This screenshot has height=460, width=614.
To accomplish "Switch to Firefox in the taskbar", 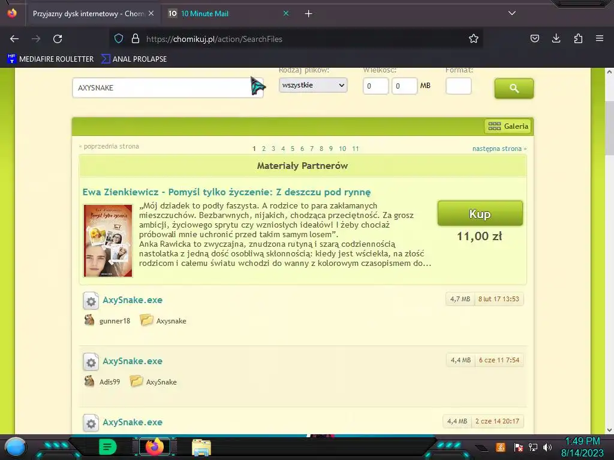I will (154, 447).
